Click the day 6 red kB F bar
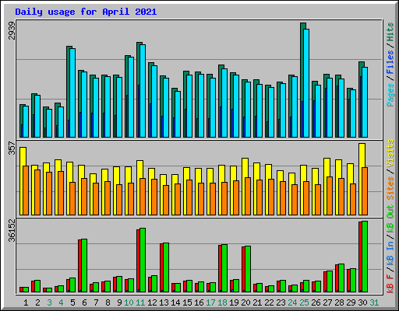 [79, 266]
